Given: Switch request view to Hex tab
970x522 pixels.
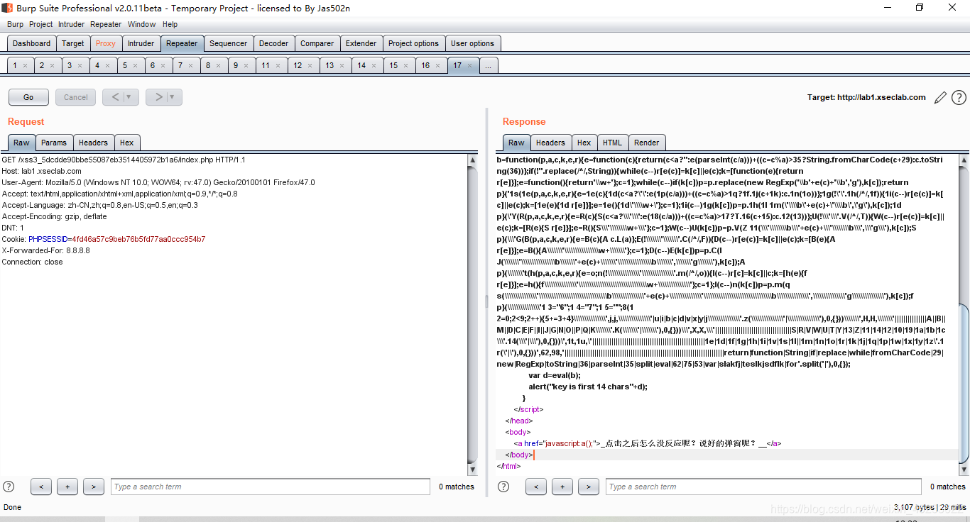Looking at the screenshot, I should point(126,143).
